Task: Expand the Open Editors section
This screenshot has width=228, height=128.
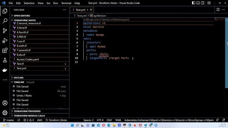Action: 40,16
